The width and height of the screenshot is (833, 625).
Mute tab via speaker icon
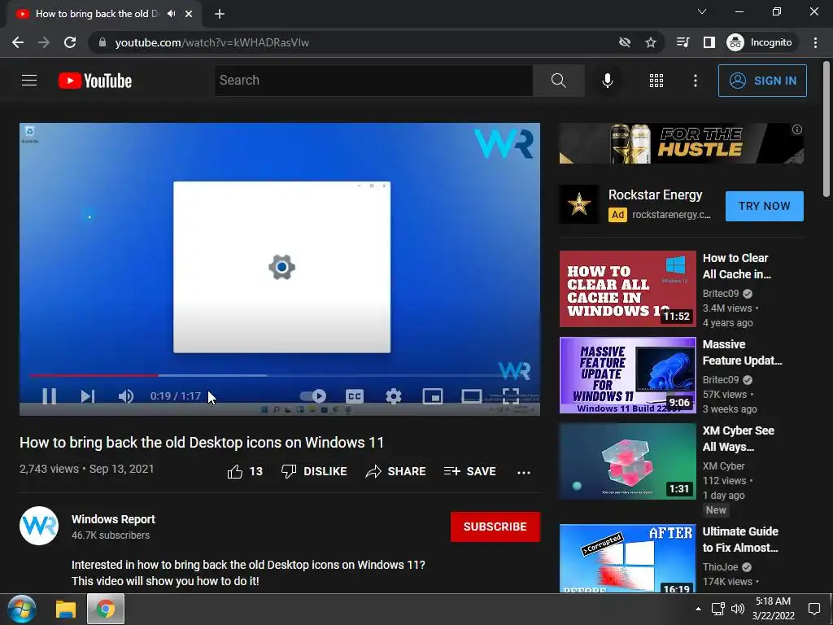click(171, 14)
